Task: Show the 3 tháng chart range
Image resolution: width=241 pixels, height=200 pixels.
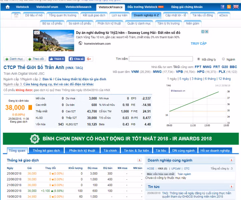Action: pos(197,79)
